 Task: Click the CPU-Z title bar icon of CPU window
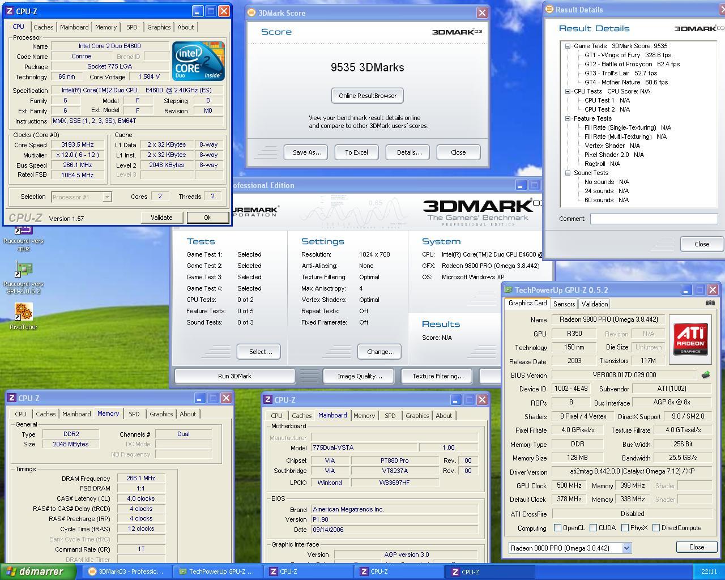click(x=10, y=11)
